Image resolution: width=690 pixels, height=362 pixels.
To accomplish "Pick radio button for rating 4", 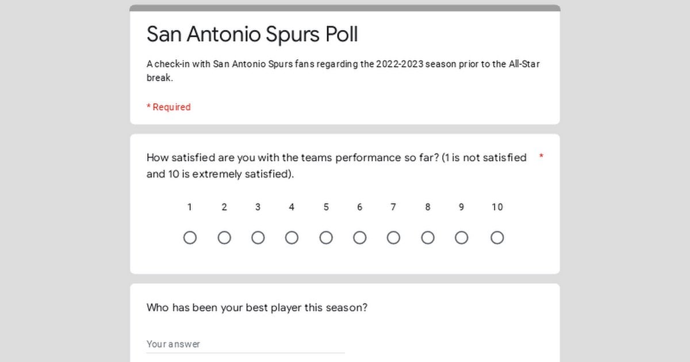I will (x=292, y=238).
